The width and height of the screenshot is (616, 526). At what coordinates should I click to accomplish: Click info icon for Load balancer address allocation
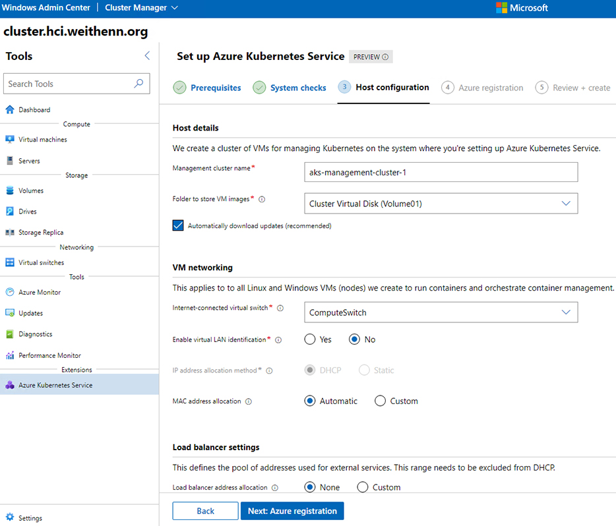pos(275,488)
